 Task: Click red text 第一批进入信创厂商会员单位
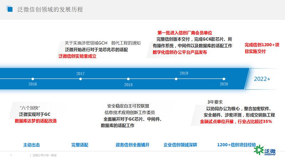(x=185, y=33)
